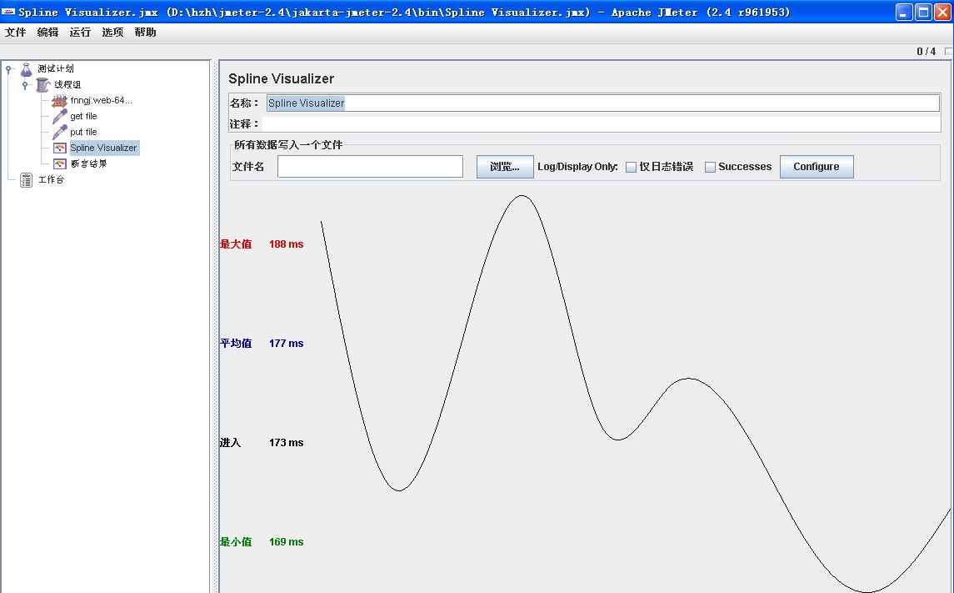The height and width of the screenshot is (593, 954).
Task: Focus the 注释 comments input field
Action: click(603, 123)
